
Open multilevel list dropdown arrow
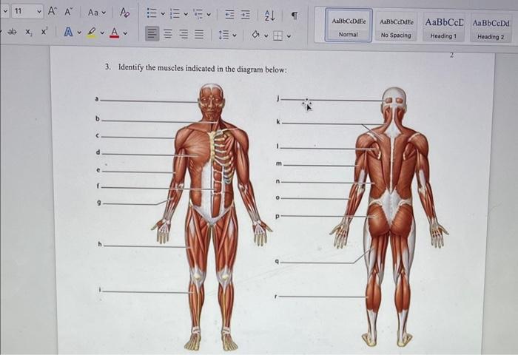click(209, 15)
